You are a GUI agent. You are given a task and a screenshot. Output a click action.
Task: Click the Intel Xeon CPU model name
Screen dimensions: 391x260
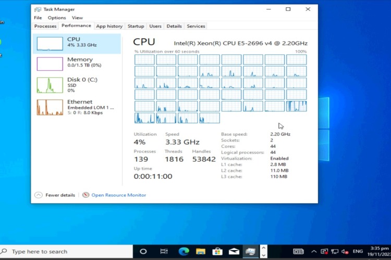click(x=241, y=43)
